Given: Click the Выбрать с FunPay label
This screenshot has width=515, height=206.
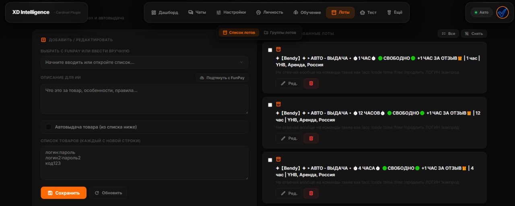Looking at the screenshot, I should pyautogui.click(x=85, y=51).
